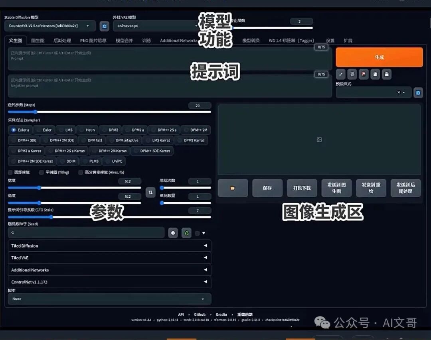Click the arrow icon to read generation parameters
Image resolution: width=431 pixels, height=340 pixels.
(x=341, y=74)
